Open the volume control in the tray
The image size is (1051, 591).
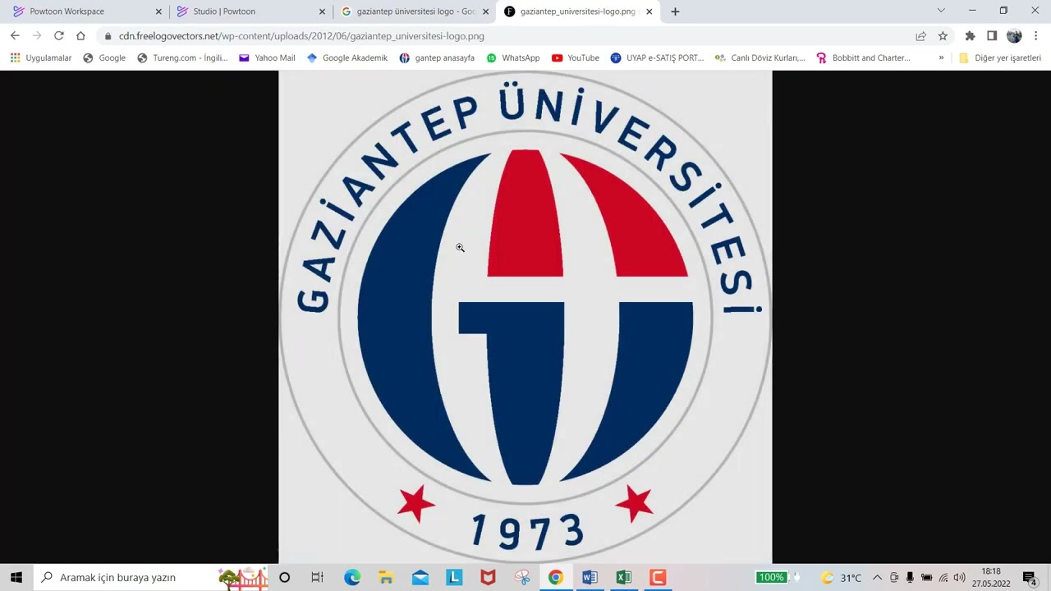click(x=959, y=578)
